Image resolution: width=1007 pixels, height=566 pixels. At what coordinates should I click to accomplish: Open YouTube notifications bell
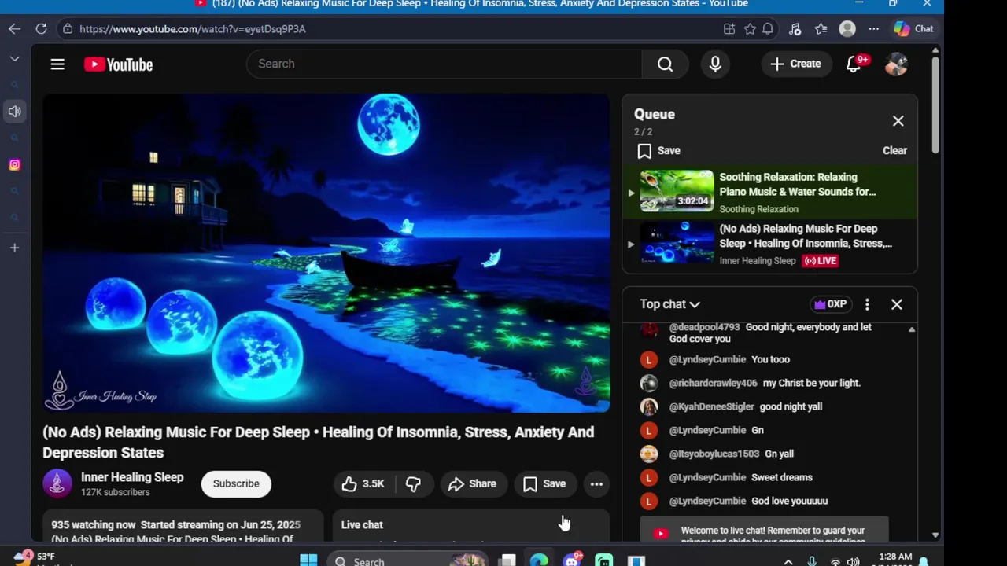point(854,64)
